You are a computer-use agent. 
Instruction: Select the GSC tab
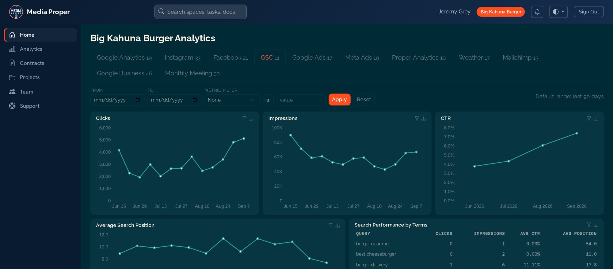tap(270, 57)
